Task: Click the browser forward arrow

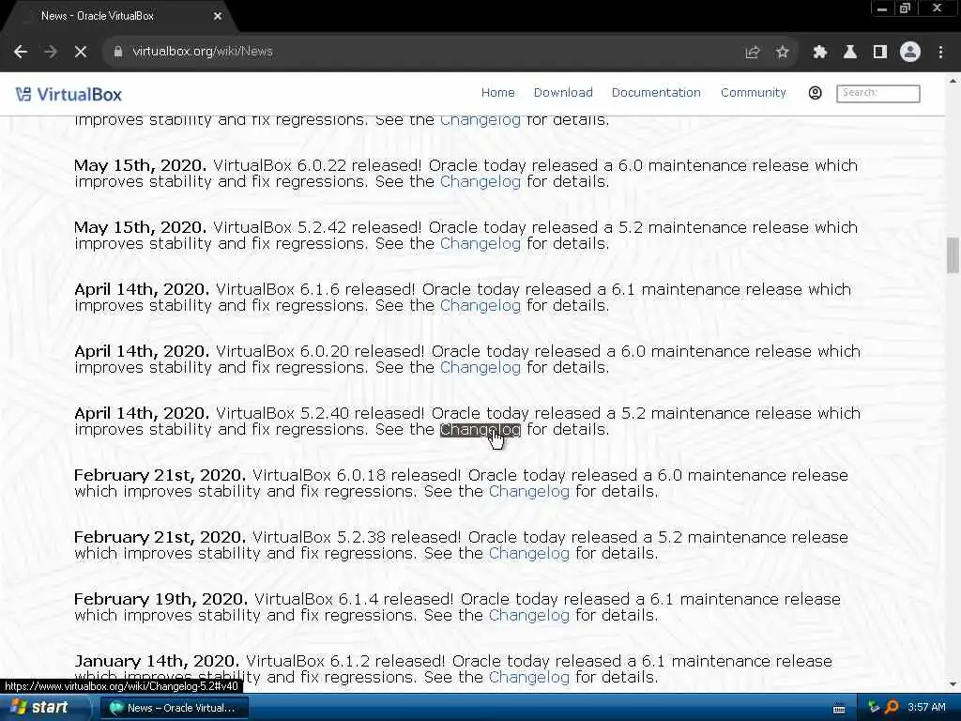Action: coord(51,52)
